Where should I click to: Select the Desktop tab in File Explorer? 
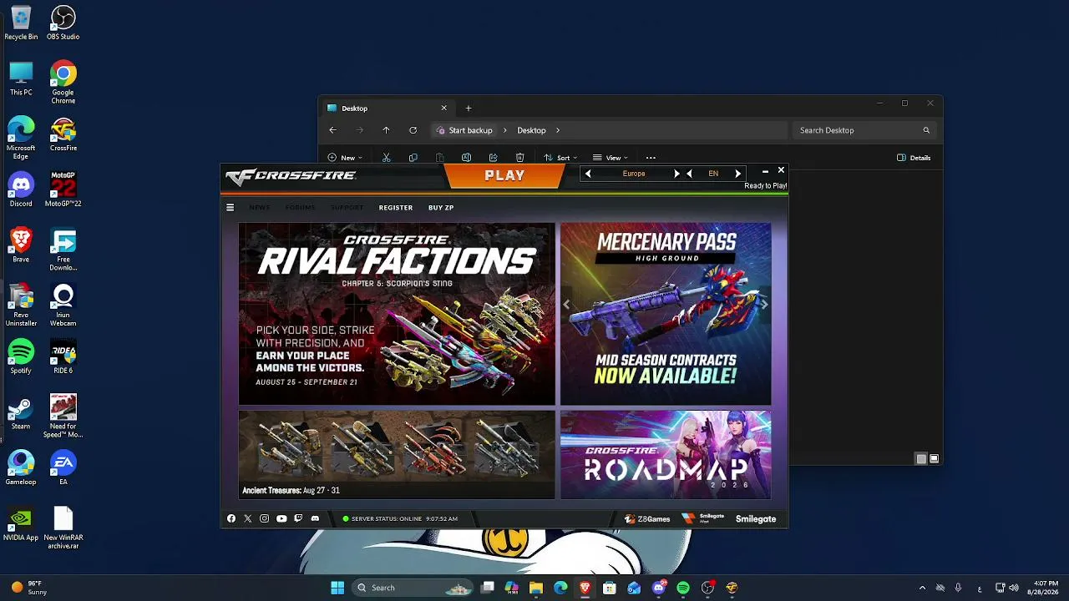[388, 108]
